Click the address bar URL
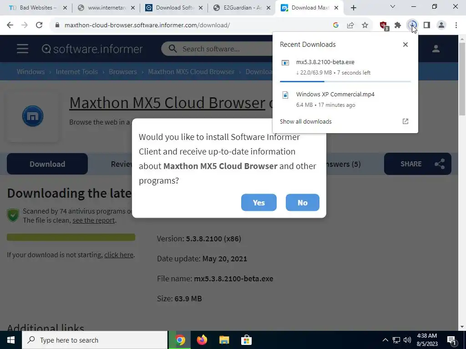This screenshot has height=349, width=466. 147,25
